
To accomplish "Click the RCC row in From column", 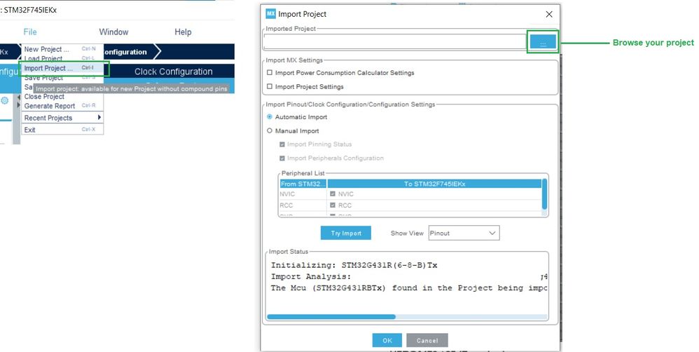I will pyautogui.click(x=303, y=205).
